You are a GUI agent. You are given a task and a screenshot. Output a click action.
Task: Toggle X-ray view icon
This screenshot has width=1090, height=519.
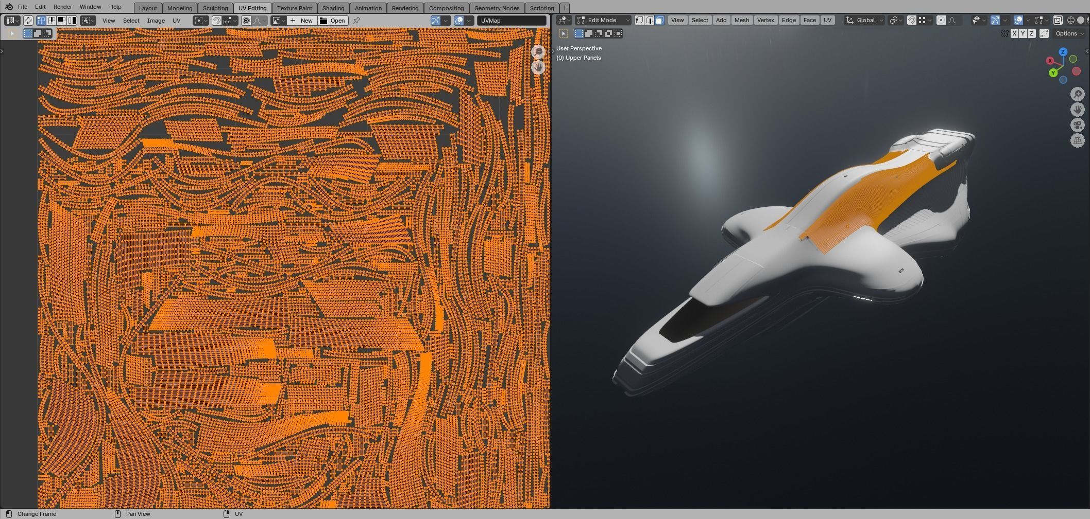point(1058,20)
